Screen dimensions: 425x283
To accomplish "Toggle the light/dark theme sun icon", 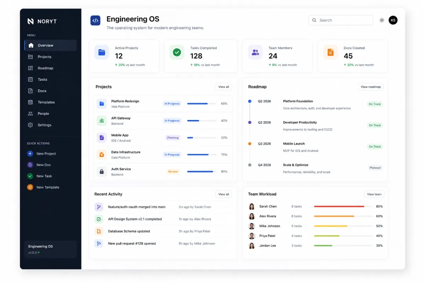I will (x=382, y=20).
